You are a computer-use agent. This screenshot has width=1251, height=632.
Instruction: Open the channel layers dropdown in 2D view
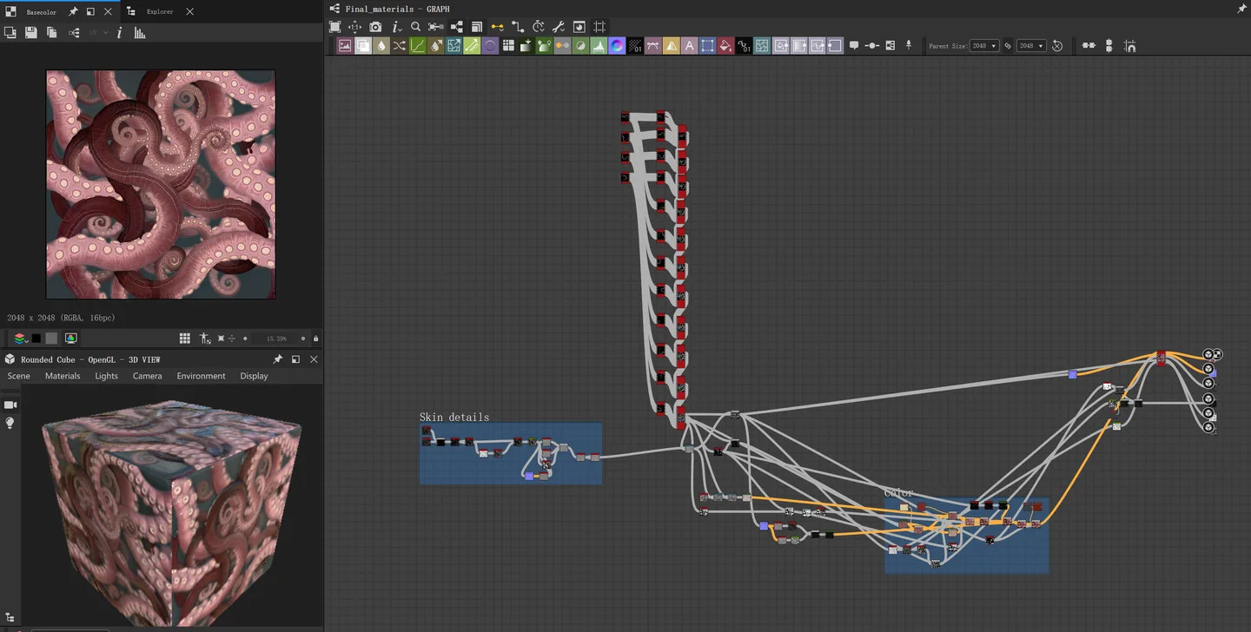coord(19,339)
